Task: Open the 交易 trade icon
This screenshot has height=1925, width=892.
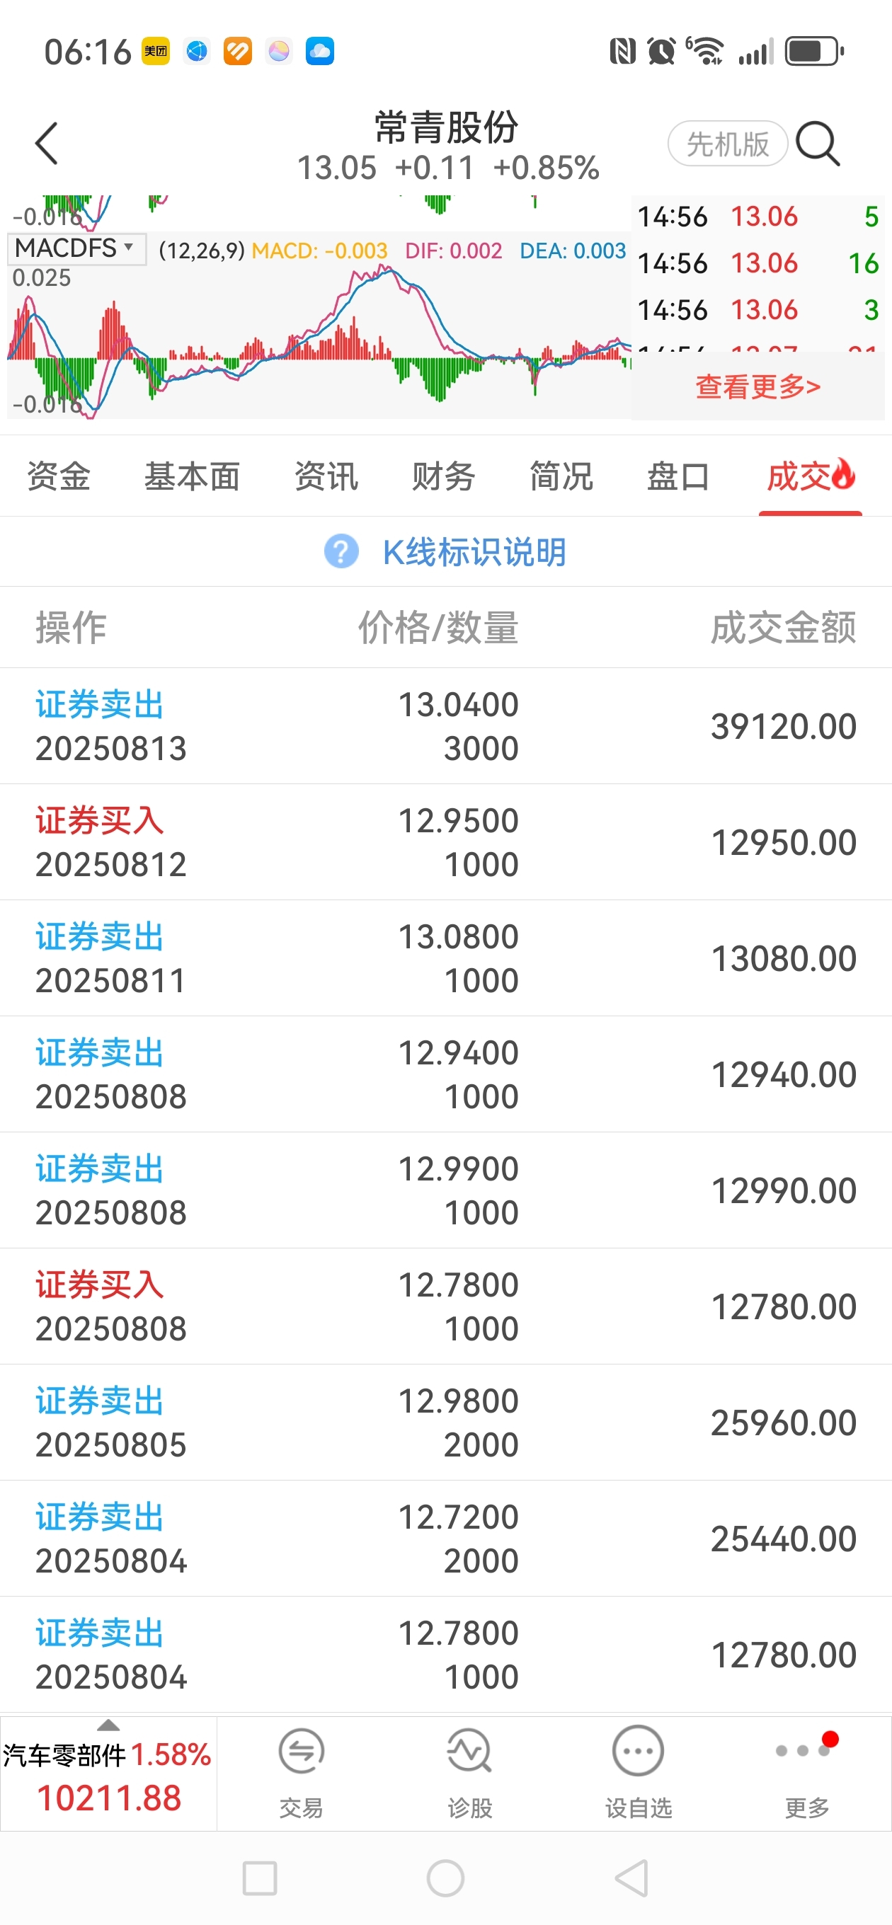Action: (x=302, y=1751)
